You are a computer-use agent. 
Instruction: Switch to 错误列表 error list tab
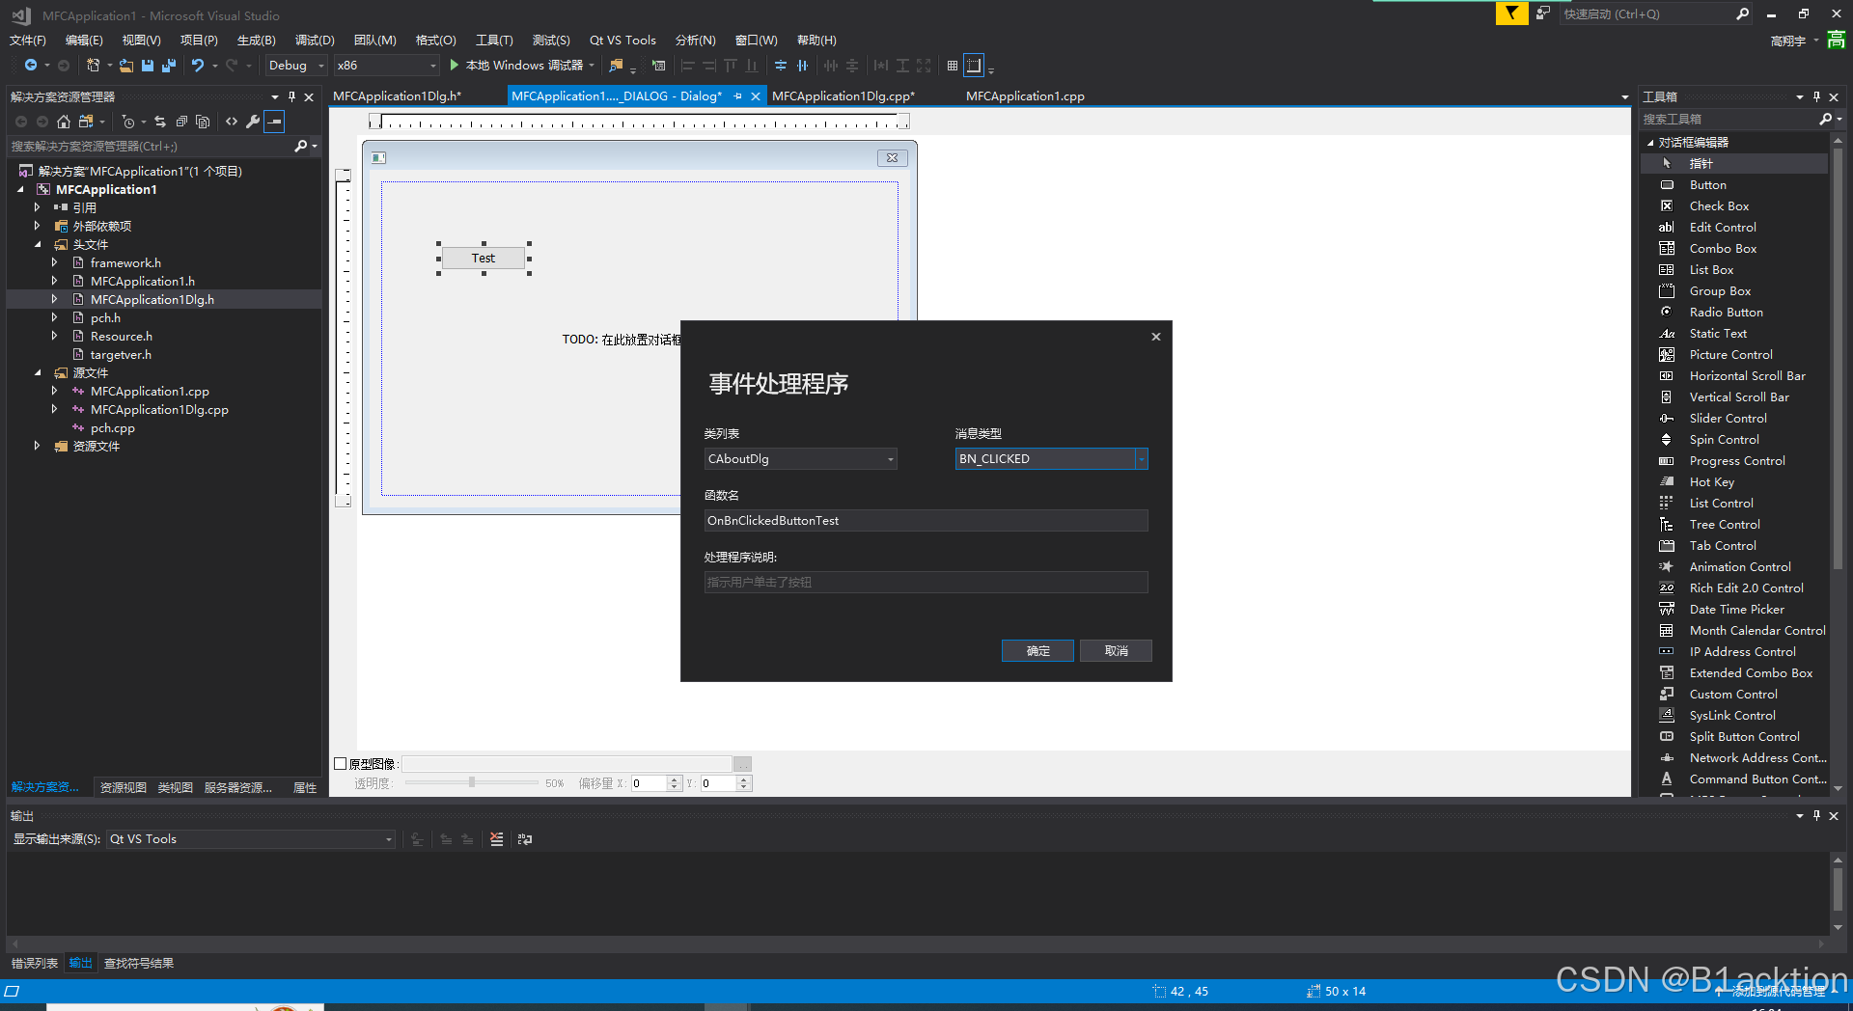coord(35,964)
